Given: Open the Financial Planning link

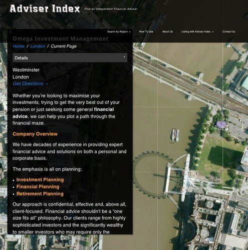Looking at the screenshot, I should click(38, 186).
